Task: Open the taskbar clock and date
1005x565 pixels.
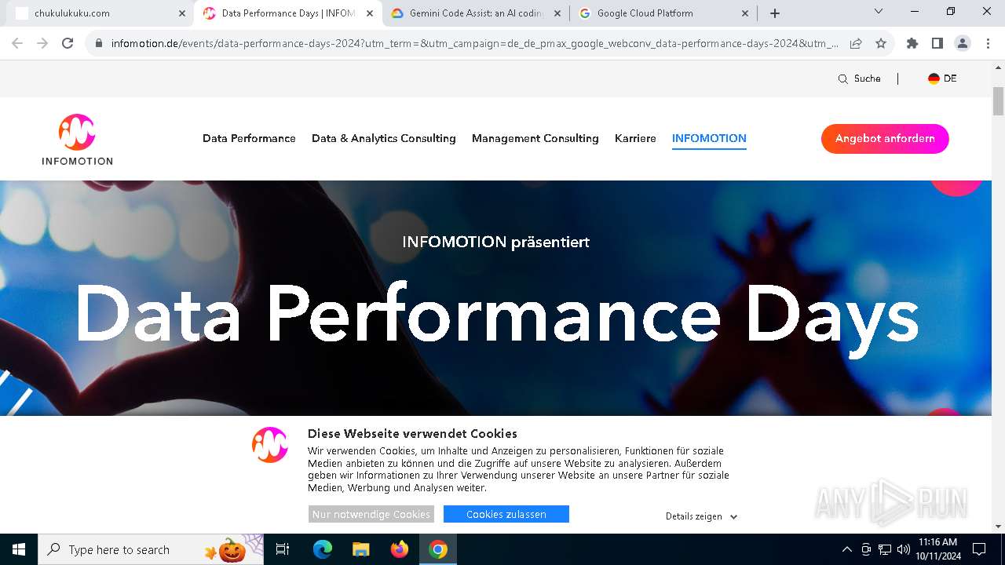Action: click(937, 549)
